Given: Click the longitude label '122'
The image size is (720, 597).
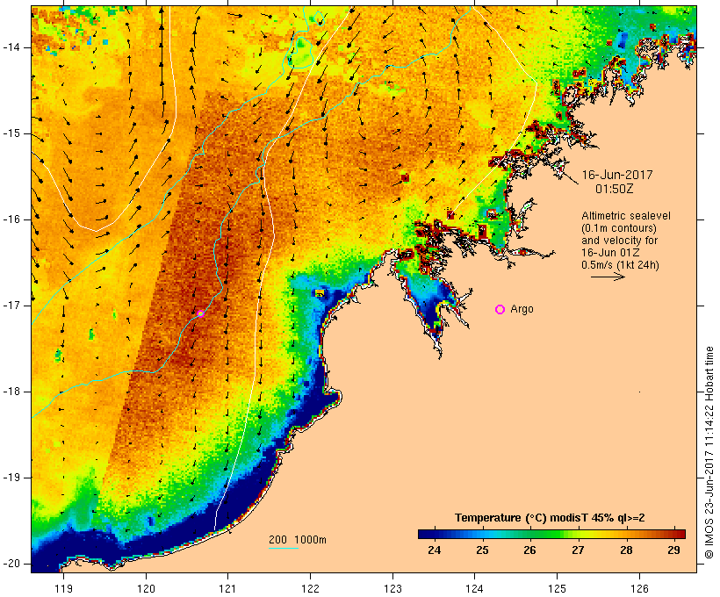Looking at the screenshot, I should pyautogui.click(x=311, y=588).
